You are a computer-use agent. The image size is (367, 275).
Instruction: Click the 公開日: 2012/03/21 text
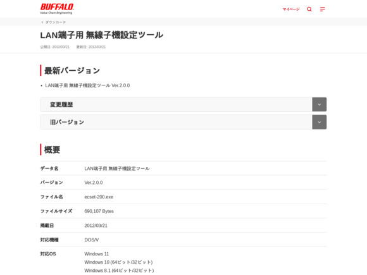(55, 47)
